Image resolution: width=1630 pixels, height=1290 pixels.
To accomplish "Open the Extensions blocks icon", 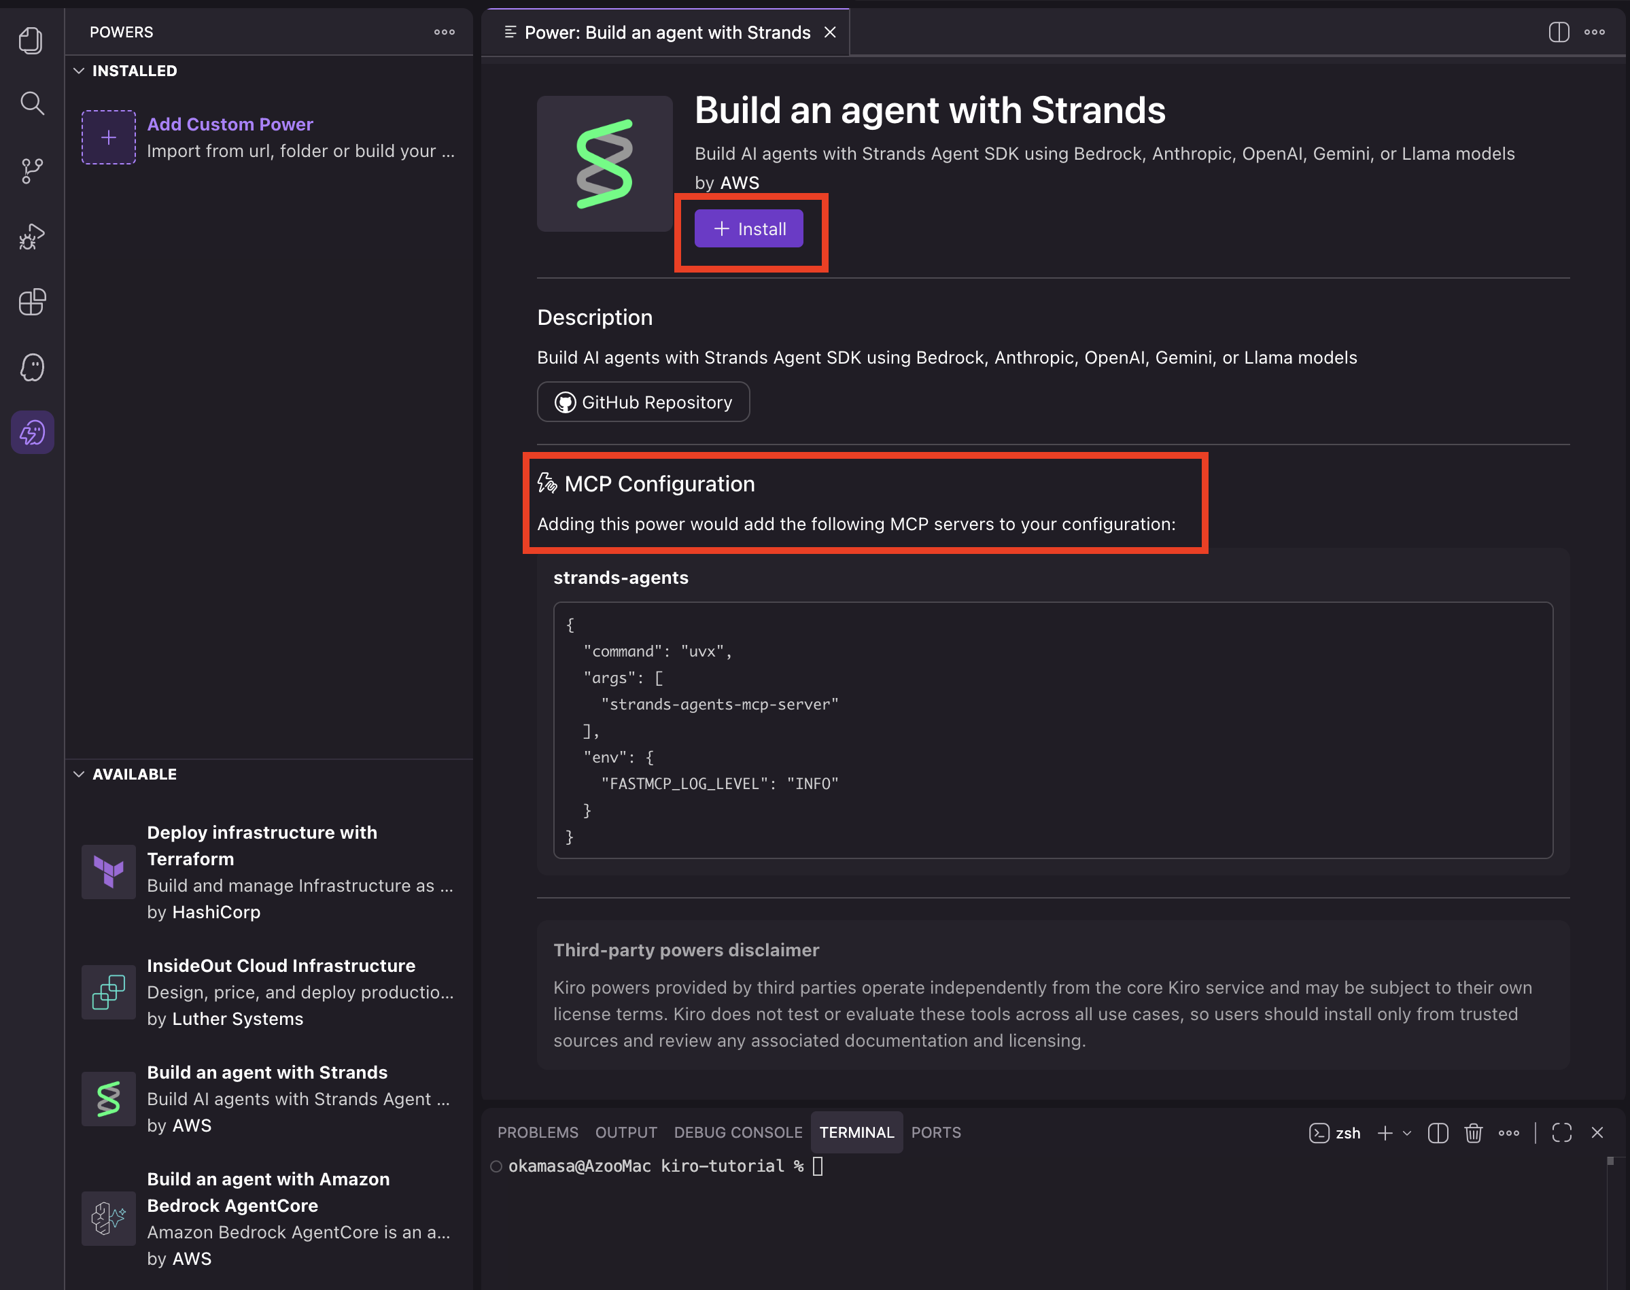I will pos(32,302).
